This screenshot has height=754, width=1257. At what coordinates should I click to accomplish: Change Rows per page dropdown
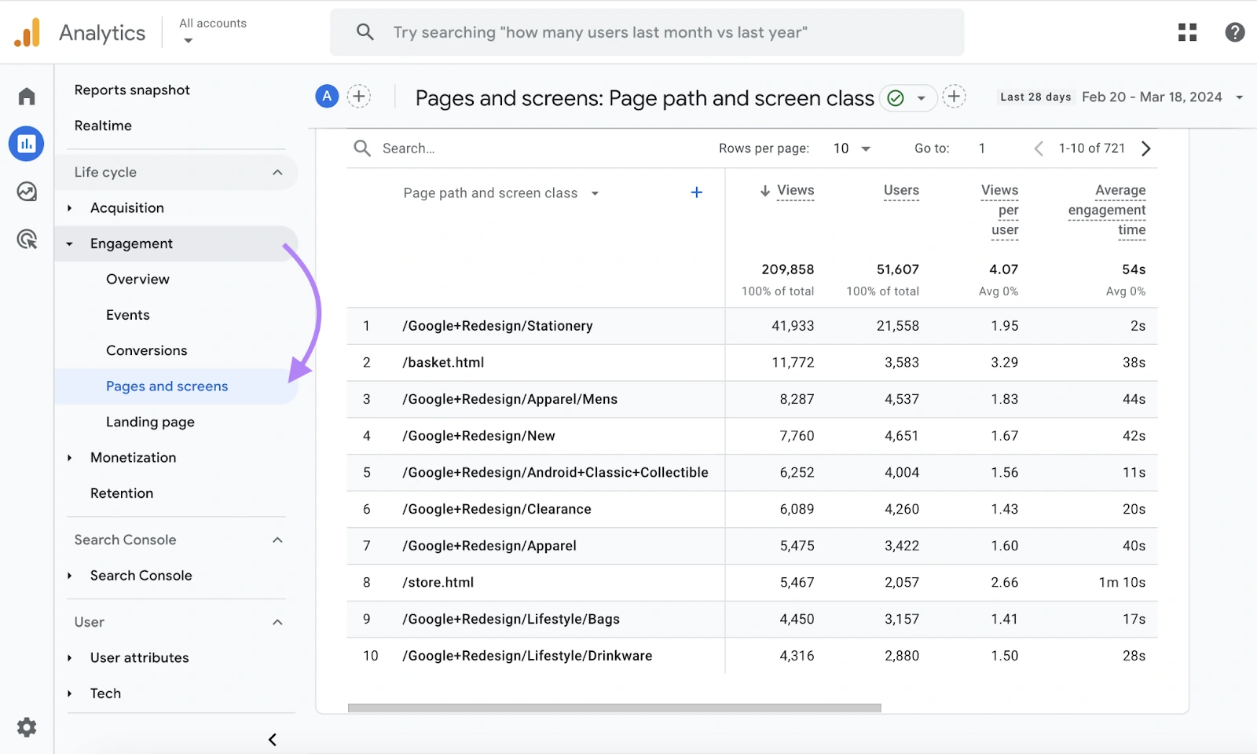click(852, 148)
